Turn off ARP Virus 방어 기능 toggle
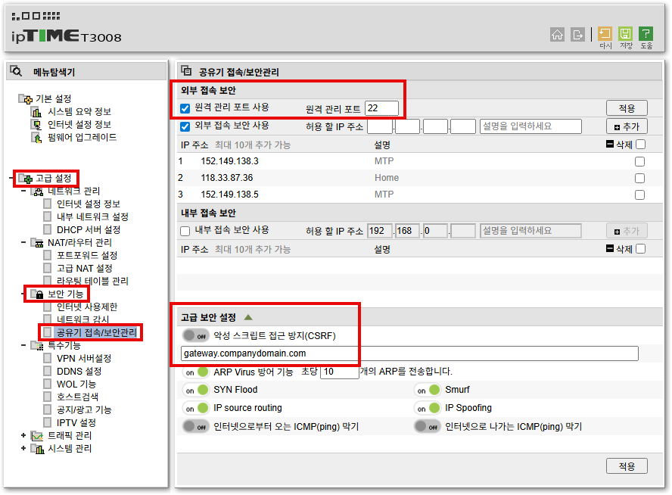Screen dimensions: 672x495 pyautogui.click(x=195, y=372)
